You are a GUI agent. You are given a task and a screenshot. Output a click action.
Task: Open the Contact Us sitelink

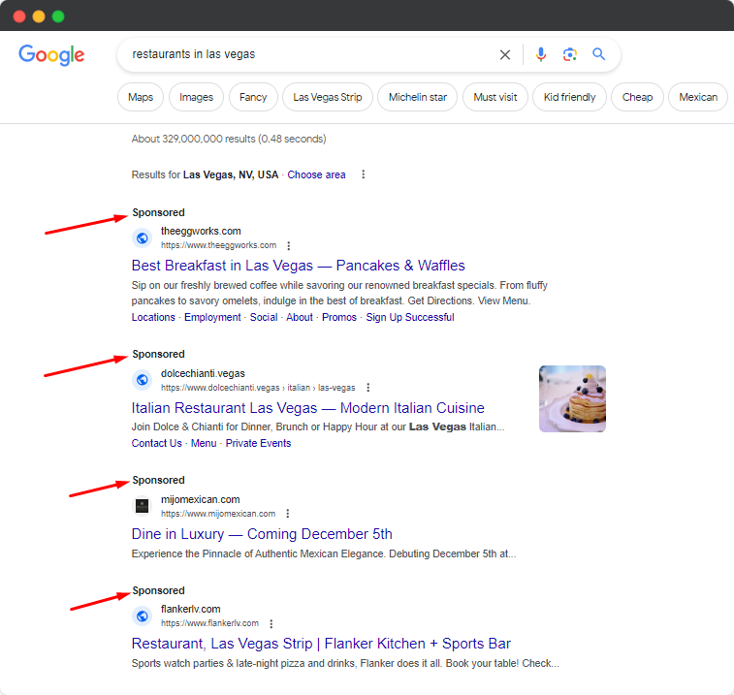coord(157,443)
